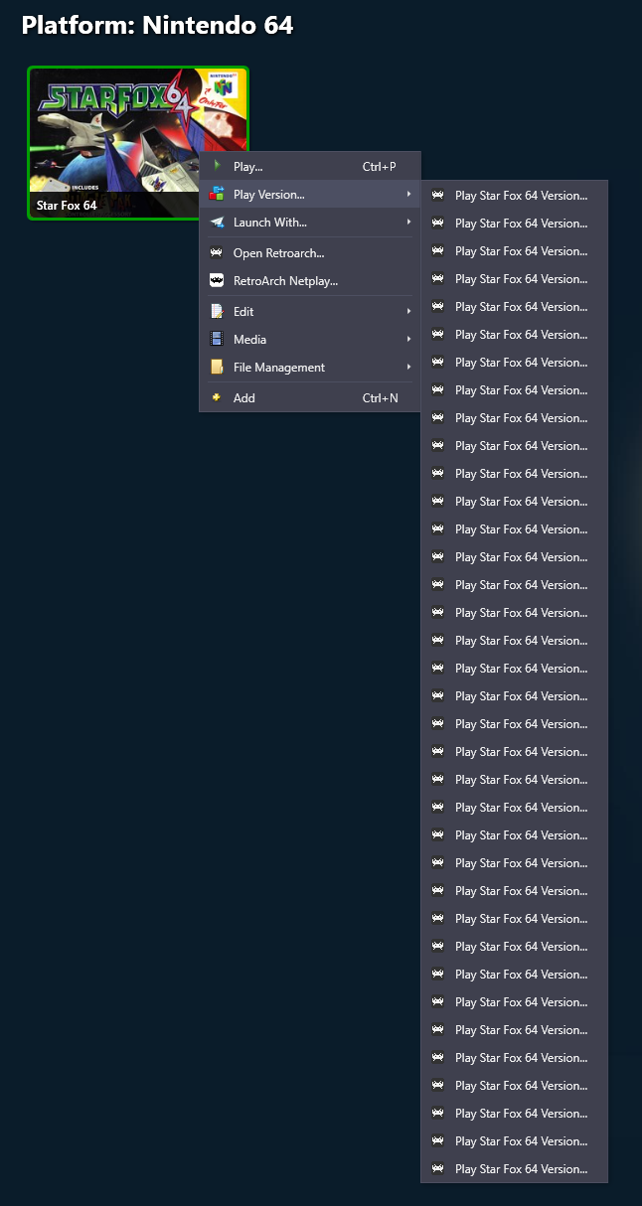Expand the File Management submenu arrow
The image size is (642, 1206).
click(x=408, y=368)
